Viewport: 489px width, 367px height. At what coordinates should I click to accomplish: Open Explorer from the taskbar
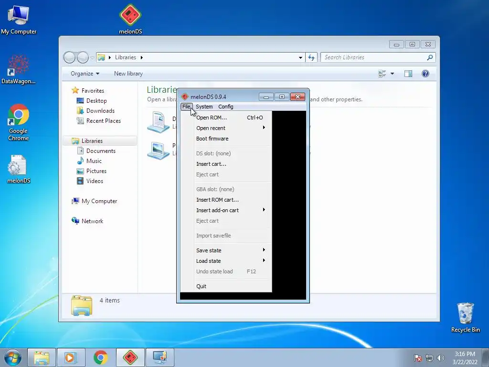coord(42,357)
